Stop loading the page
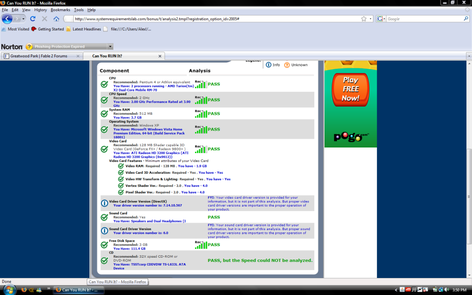The image size is (472, 295). coord(45,18)
